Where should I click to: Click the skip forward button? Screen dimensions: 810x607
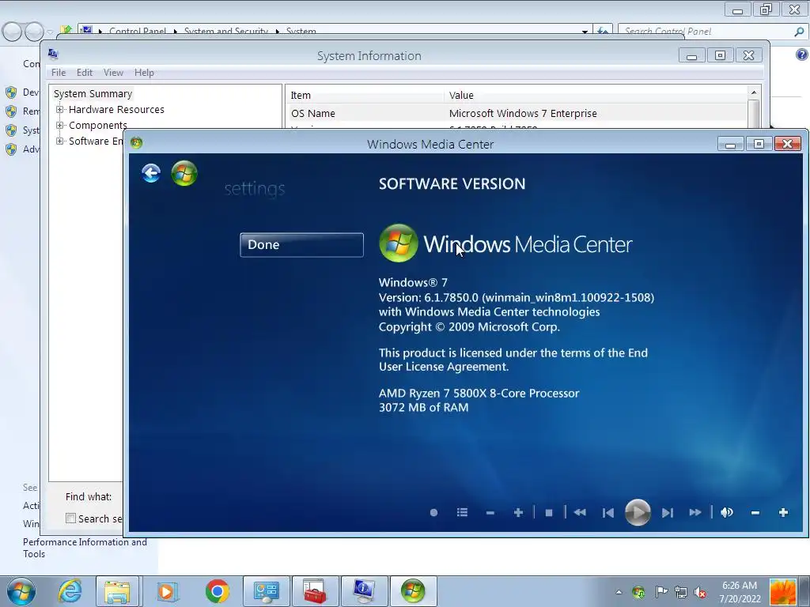(668, 512)
